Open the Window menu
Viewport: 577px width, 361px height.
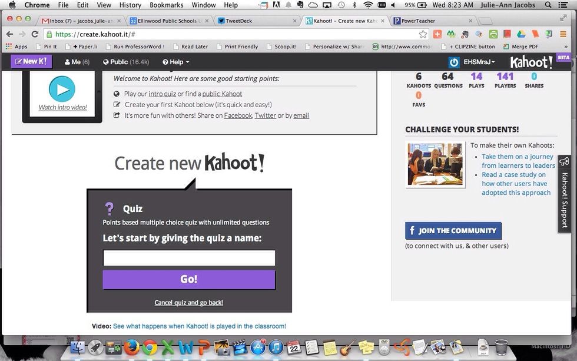coord(204,5)
